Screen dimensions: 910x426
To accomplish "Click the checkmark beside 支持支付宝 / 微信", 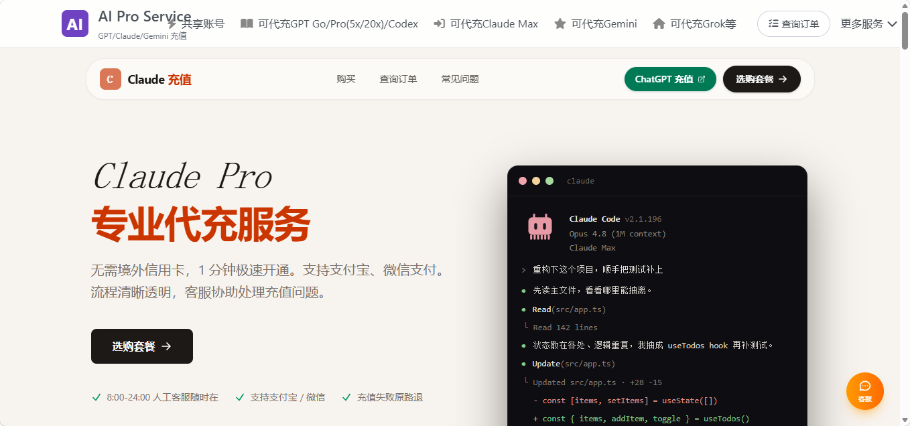I will pos(240,397).
